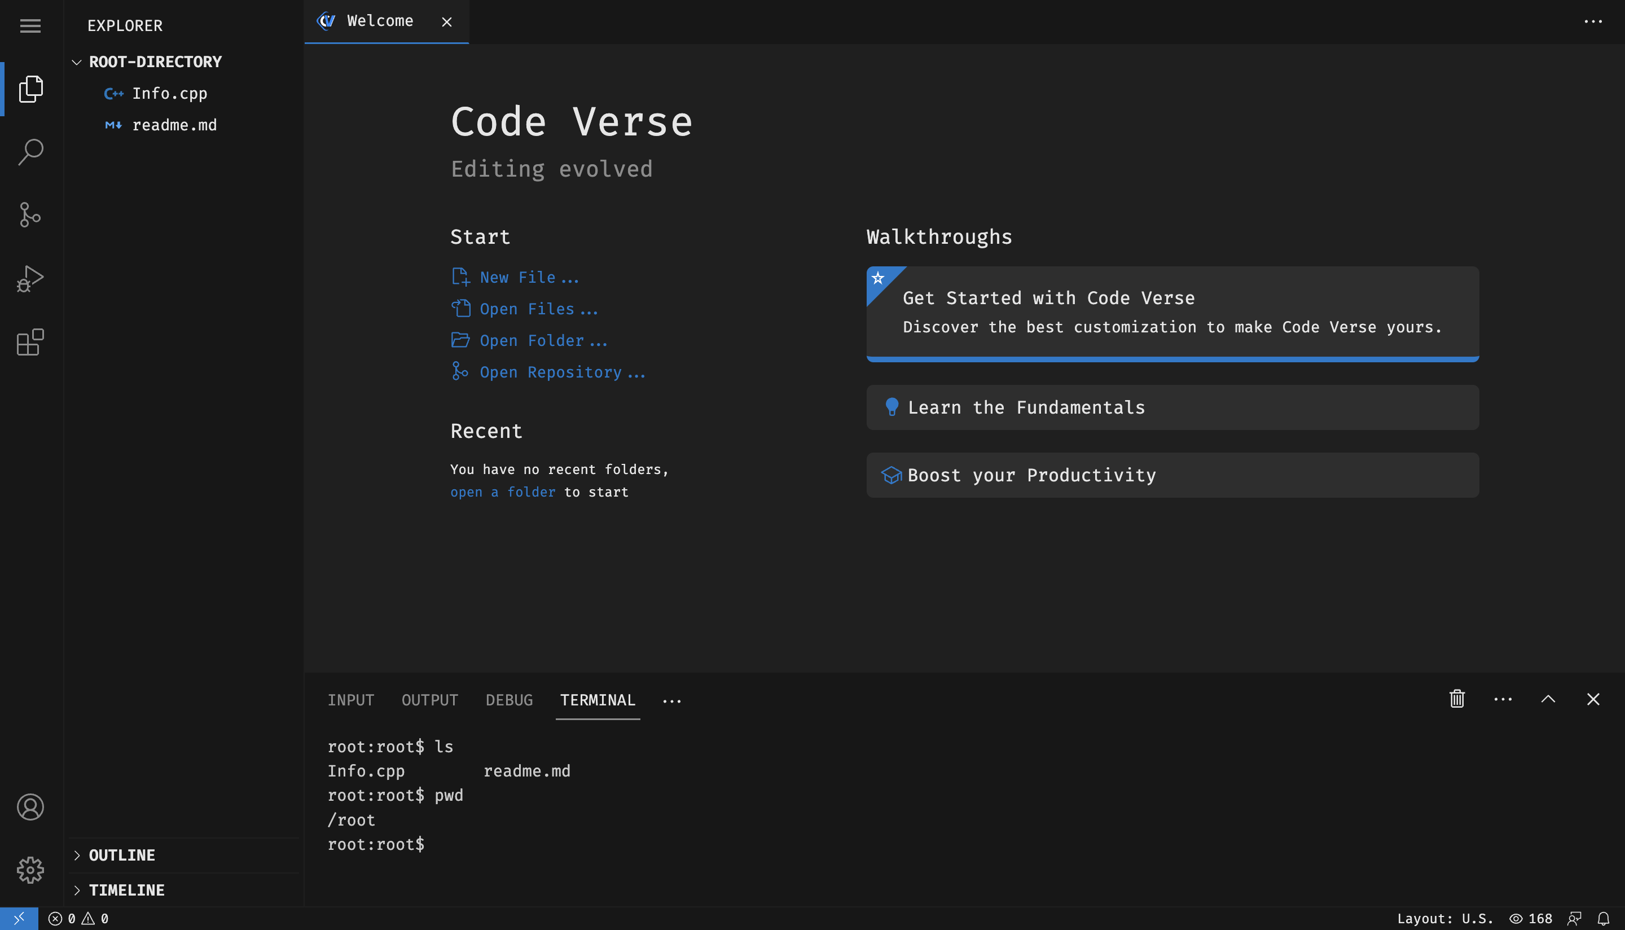Open the Source Control view
1625x930 pixels.
[x=30, y=215]
